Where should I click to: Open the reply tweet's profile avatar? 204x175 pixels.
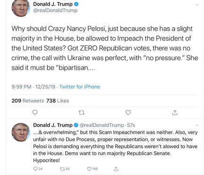tap(21, 132)
